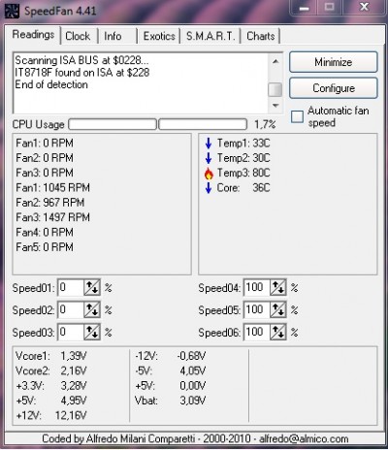Click the Minimize button
Image resolution: width=388 pixels, height=450 pixels.
tap(334, 62)
